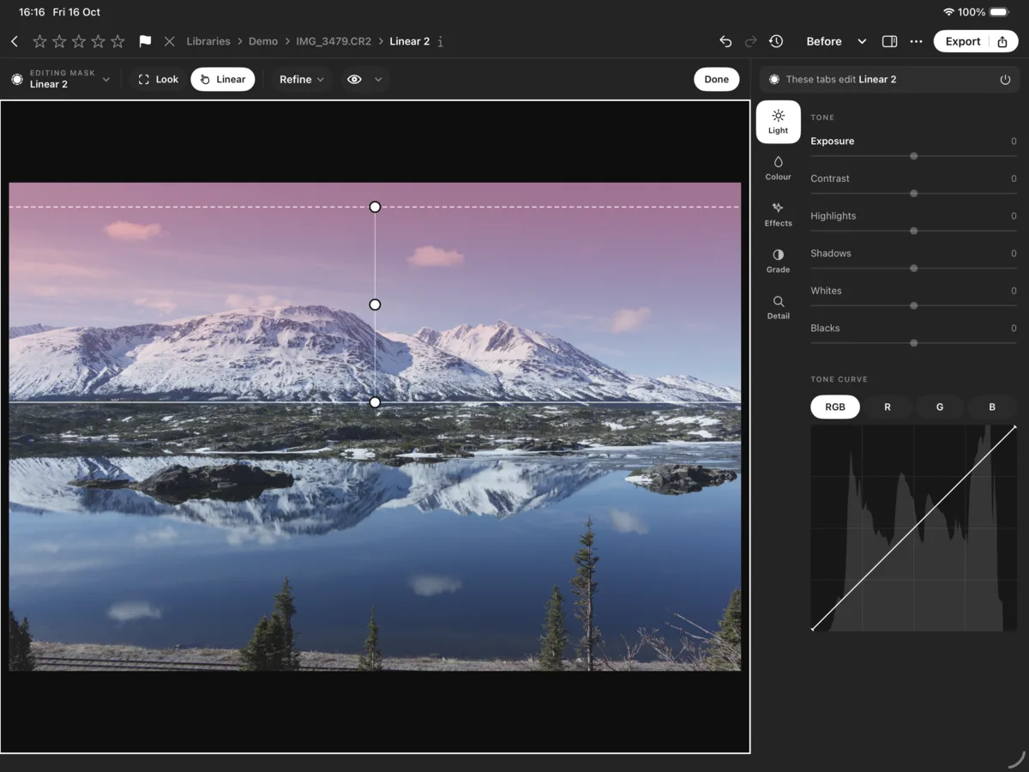
Task: Toggle mask overlay visibility eye icon
Action: (x=354, y=79)
